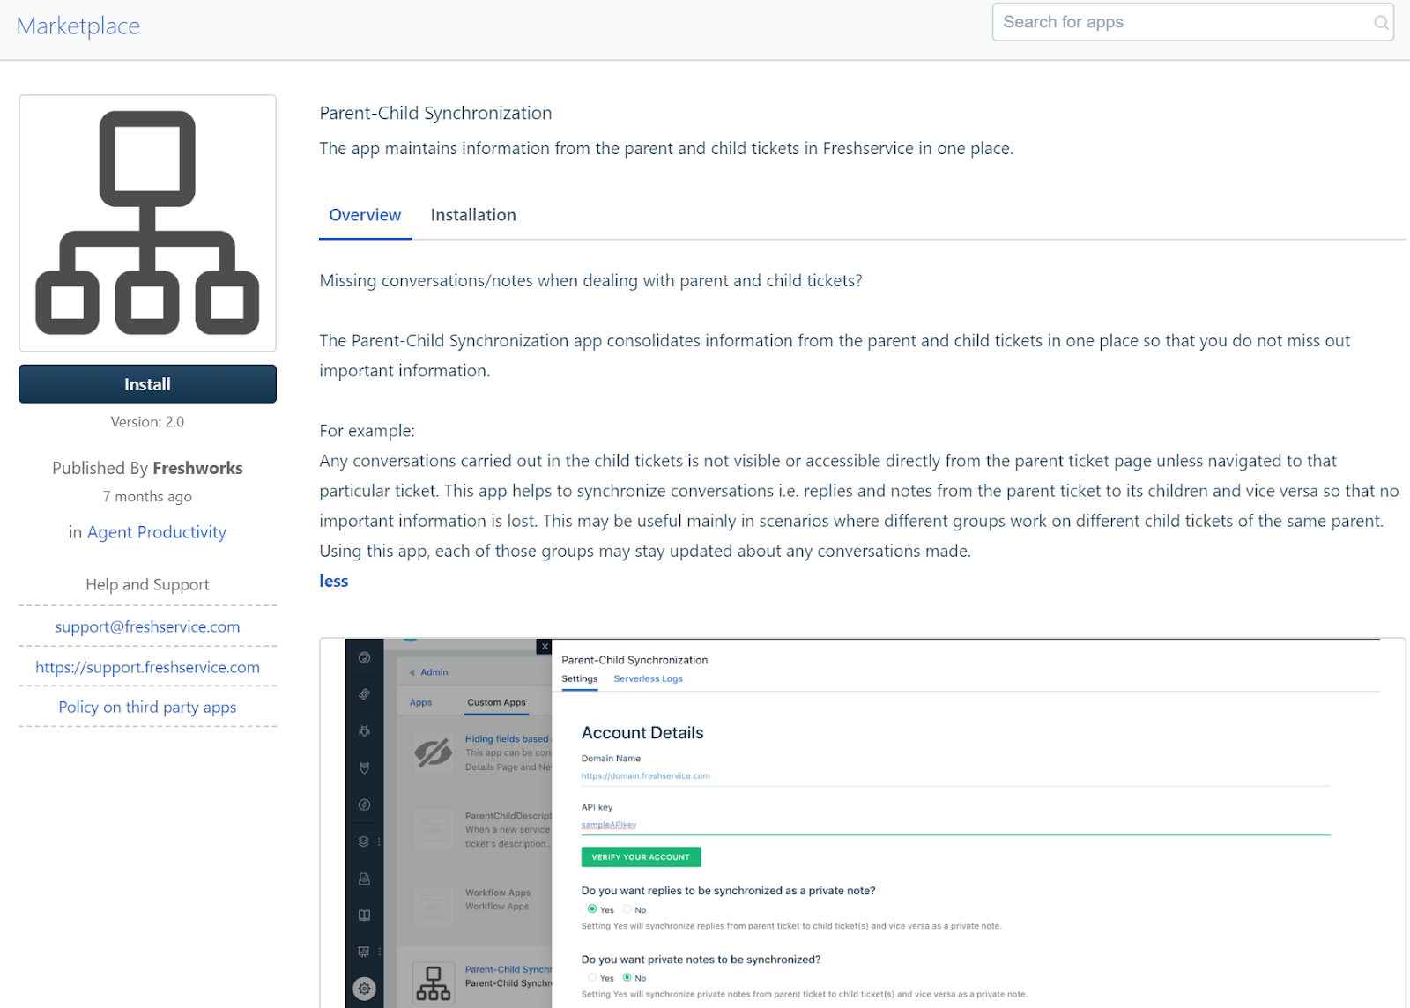Click the lightning bolt (releases) icon in preview sidebar

(x=364, y=804)
